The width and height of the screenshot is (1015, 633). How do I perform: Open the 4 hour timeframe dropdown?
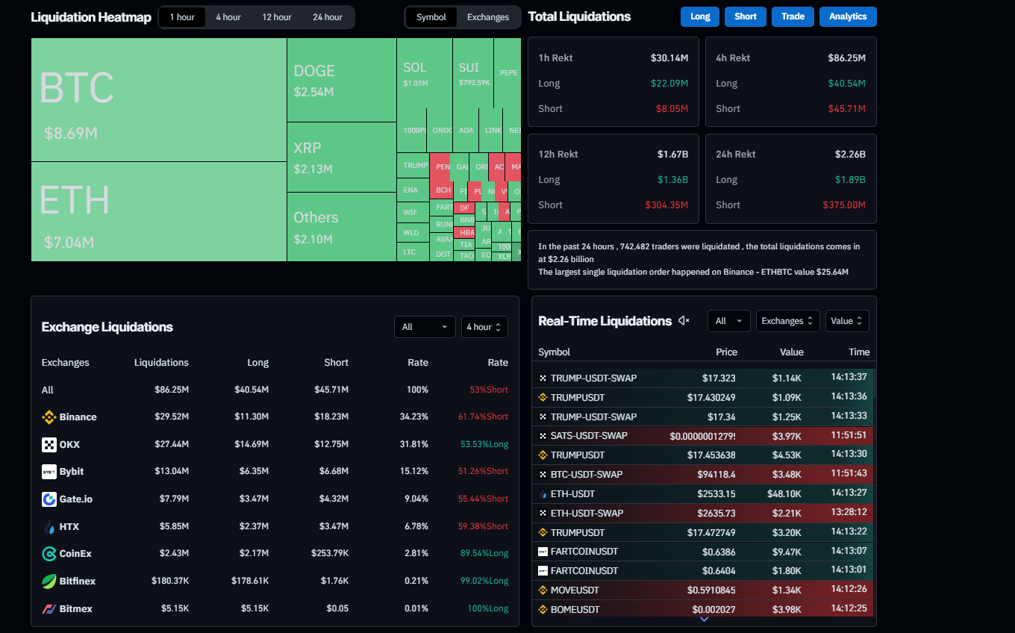click(x=484, y=327)
